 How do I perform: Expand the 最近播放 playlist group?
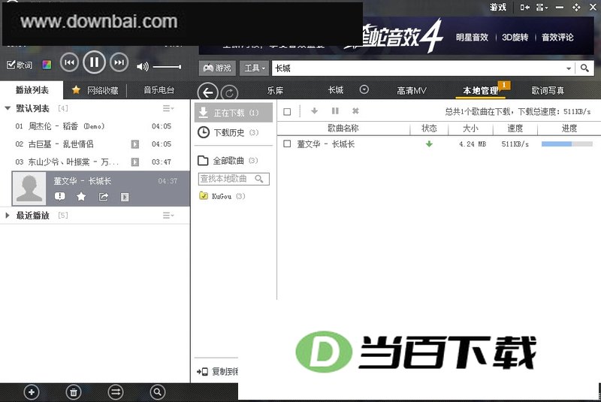[8, 216]
